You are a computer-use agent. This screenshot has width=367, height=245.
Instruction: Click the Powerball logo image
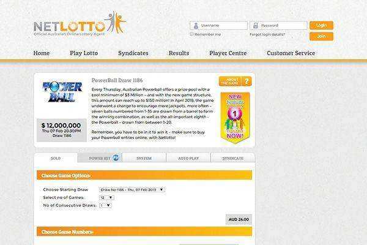pyautogui.click(x=62, y=92)
